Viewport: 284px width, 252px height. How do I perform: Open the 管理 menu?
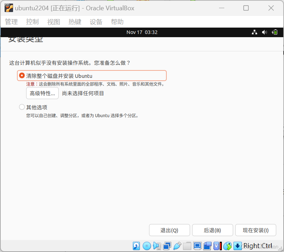point(11,22)
